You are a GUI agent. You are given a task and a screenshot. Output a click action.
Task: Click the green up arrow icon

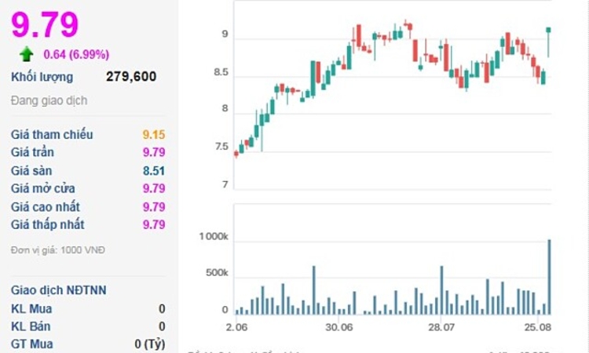[27, 53]
